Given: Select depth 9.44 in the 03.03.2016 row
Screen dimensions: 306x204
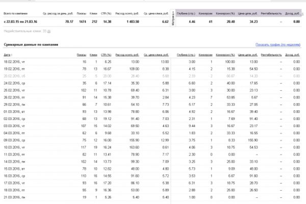Looking at the screenshot, I should click(x=192, y=126).
